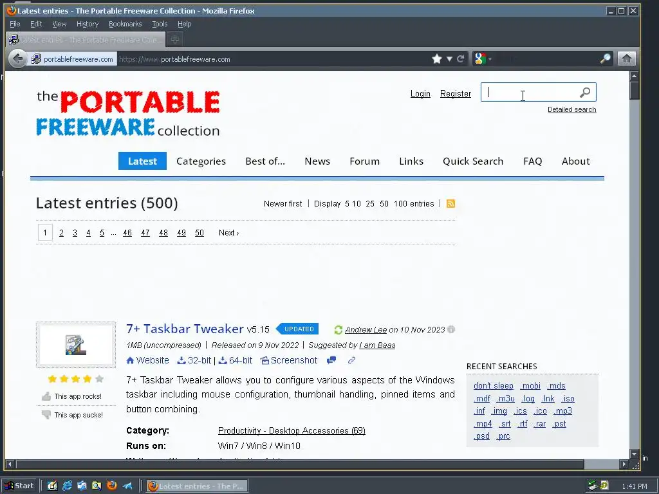Open the Best of... section

[x=265, y=161]
